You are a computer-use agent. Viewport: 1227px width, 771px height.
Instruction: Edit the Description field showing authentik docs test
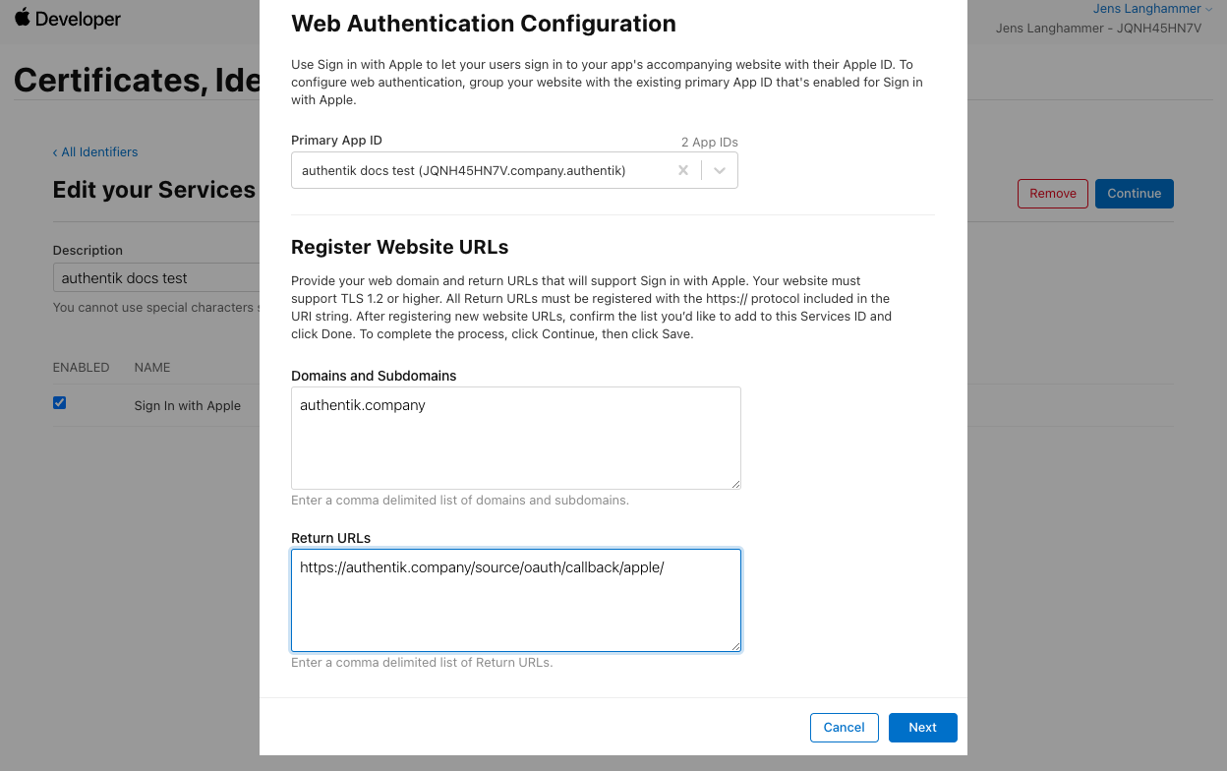(157, 277)
